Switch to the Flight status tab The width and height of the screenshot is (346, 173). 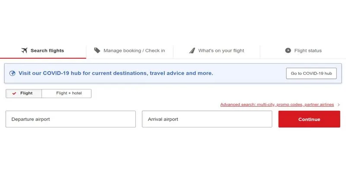pyautogui.click(x=303, y=51)
